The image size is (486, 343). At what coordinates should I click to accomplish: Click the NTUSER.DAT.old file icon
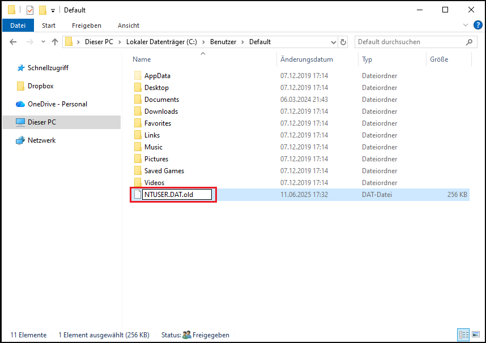tap(138, 194)
